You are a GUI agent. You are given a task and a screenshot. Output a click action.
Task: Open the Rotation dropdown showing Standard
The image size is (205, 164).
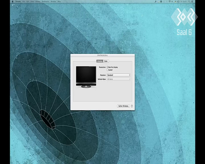118,75
